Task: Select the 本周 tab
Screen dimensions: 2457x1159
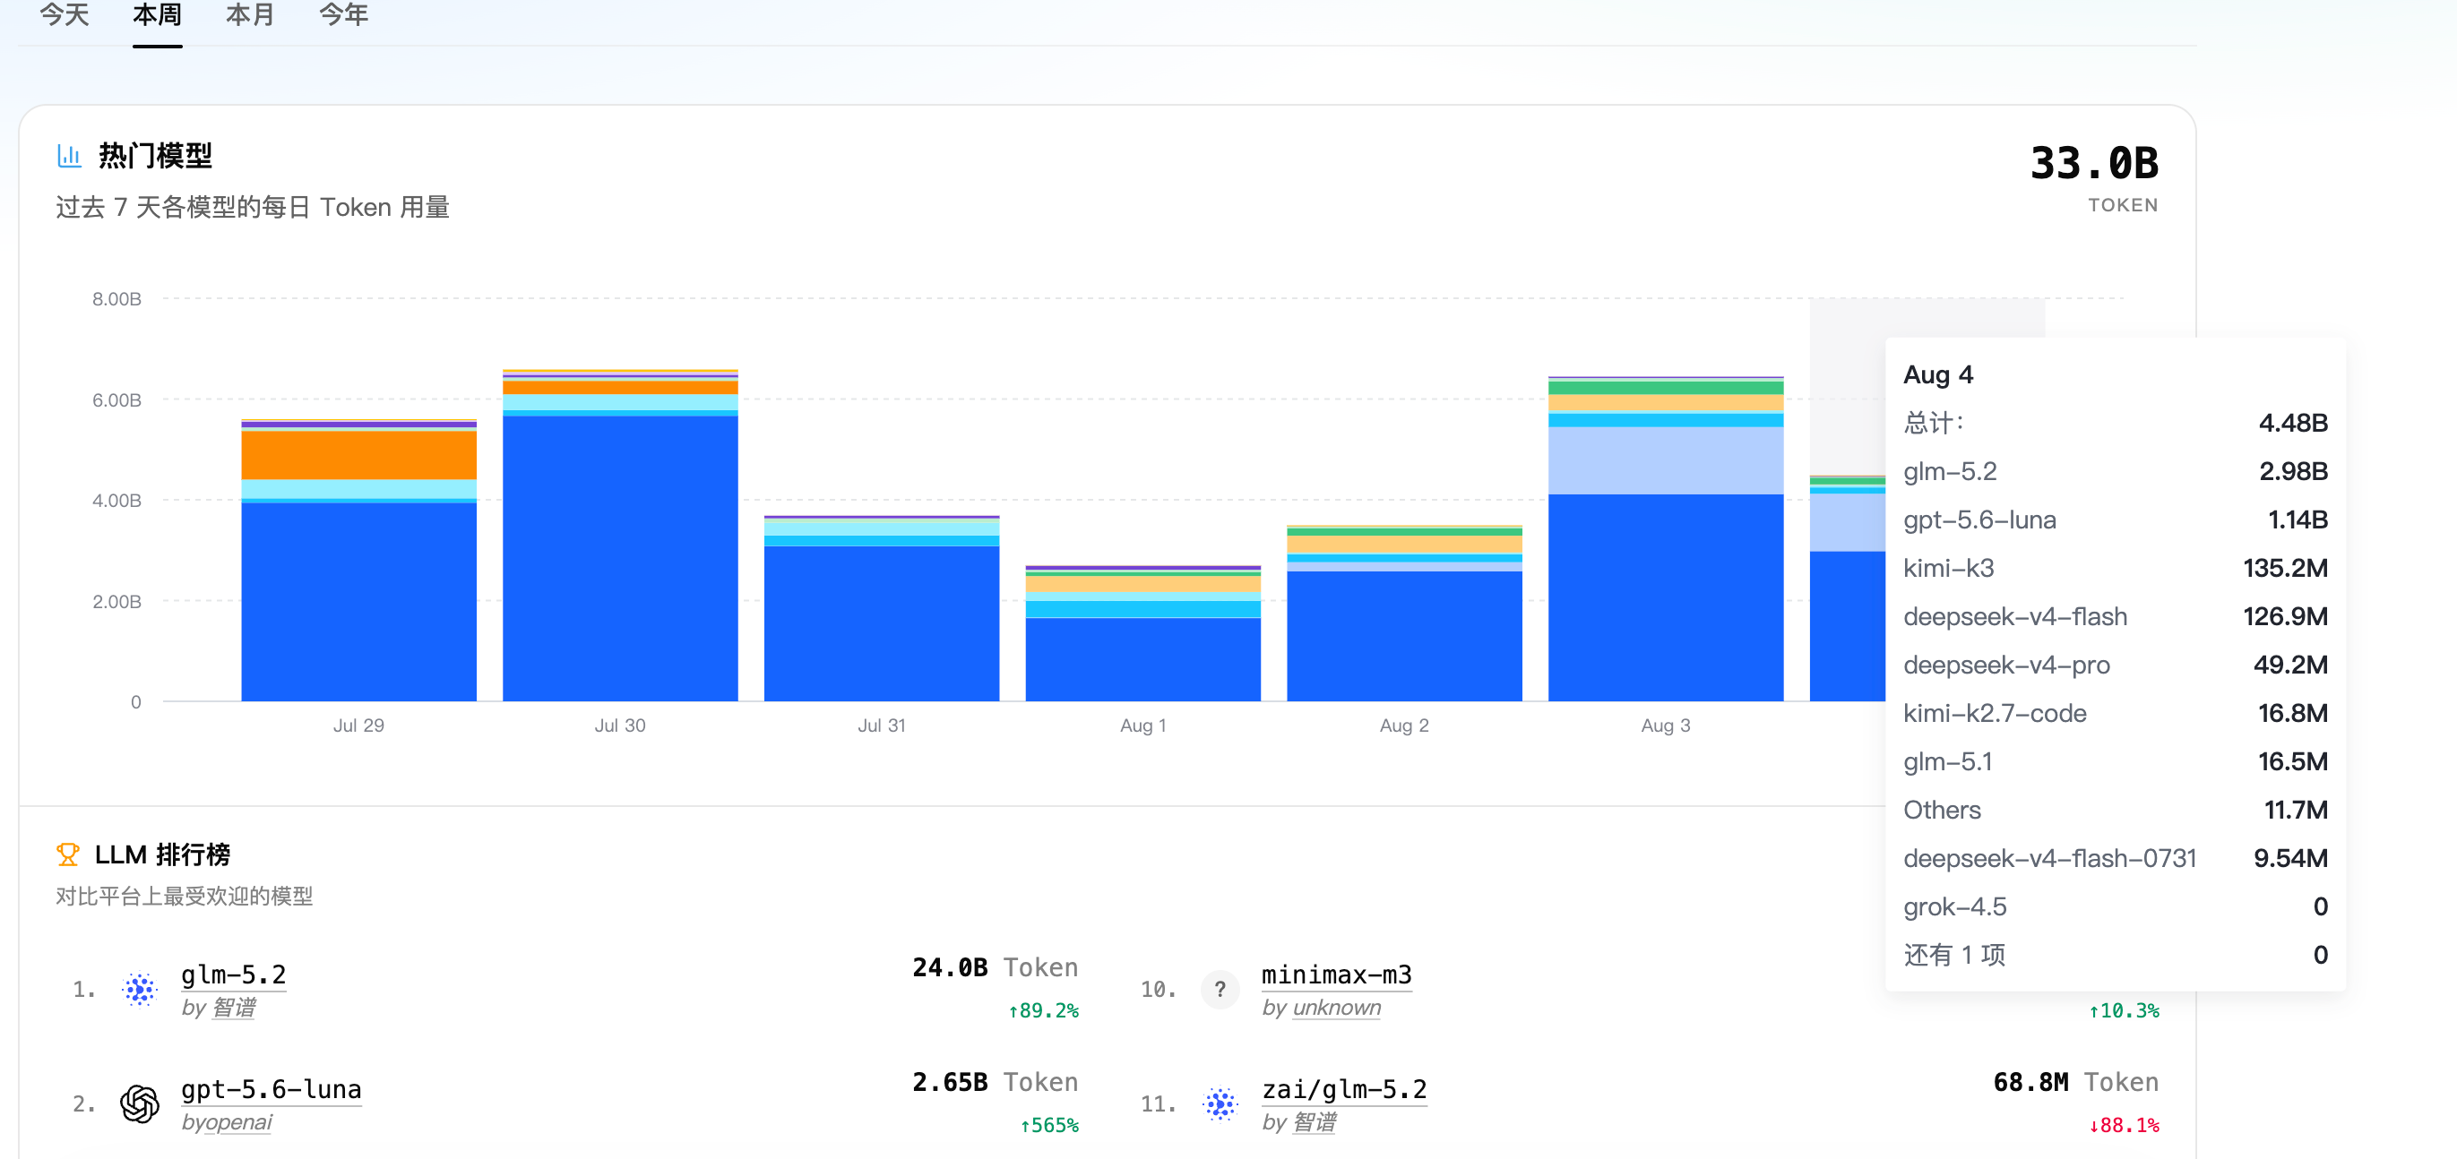Action: coord(158,15)
